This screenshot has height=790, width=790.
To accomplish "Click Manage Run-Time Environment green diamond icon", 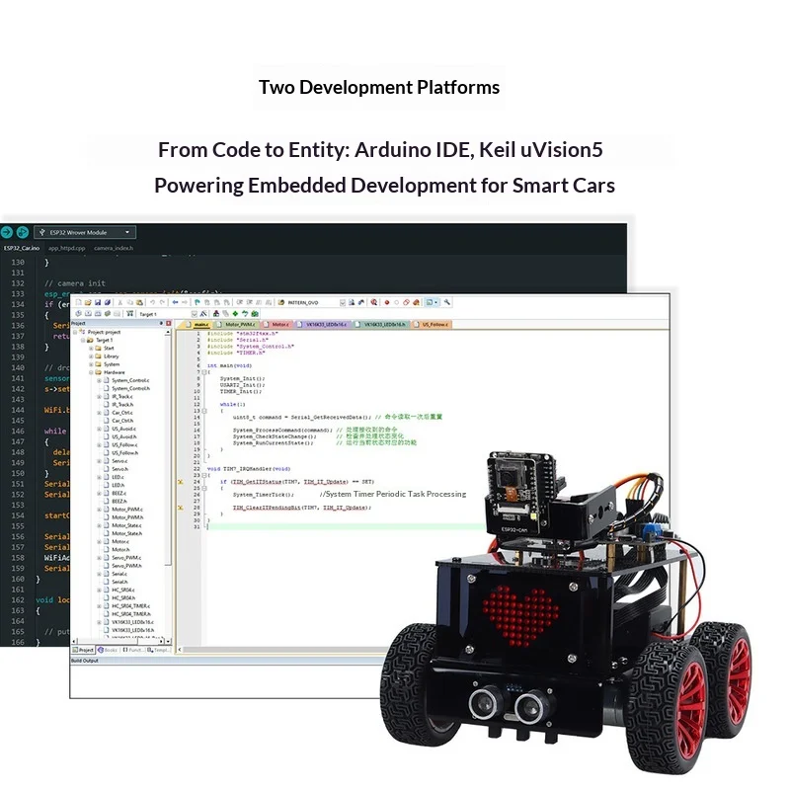I will click(235, 313).
